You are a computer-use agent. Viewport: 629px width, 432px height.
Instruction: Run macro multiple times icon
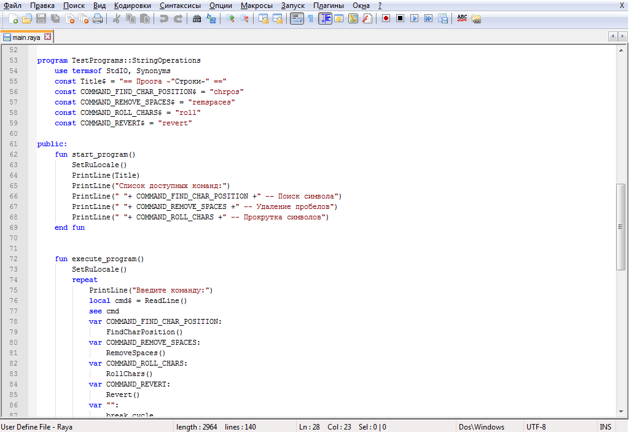click(428, 18)
